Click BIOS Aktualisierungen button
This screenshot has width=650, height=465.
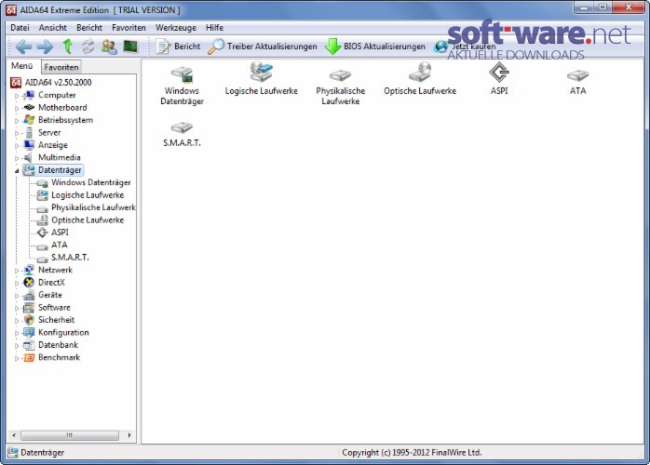point(374,46)
